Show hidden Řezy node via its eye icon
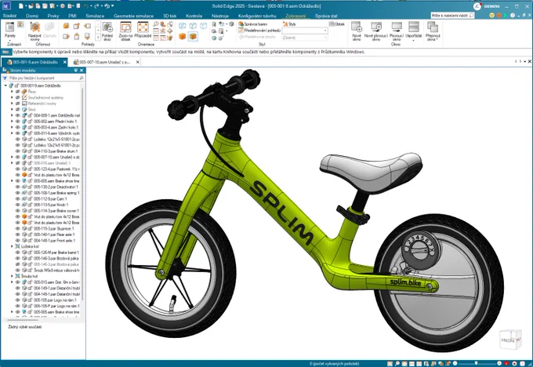This screenshot has height=367, width=533. click(18, 92)
